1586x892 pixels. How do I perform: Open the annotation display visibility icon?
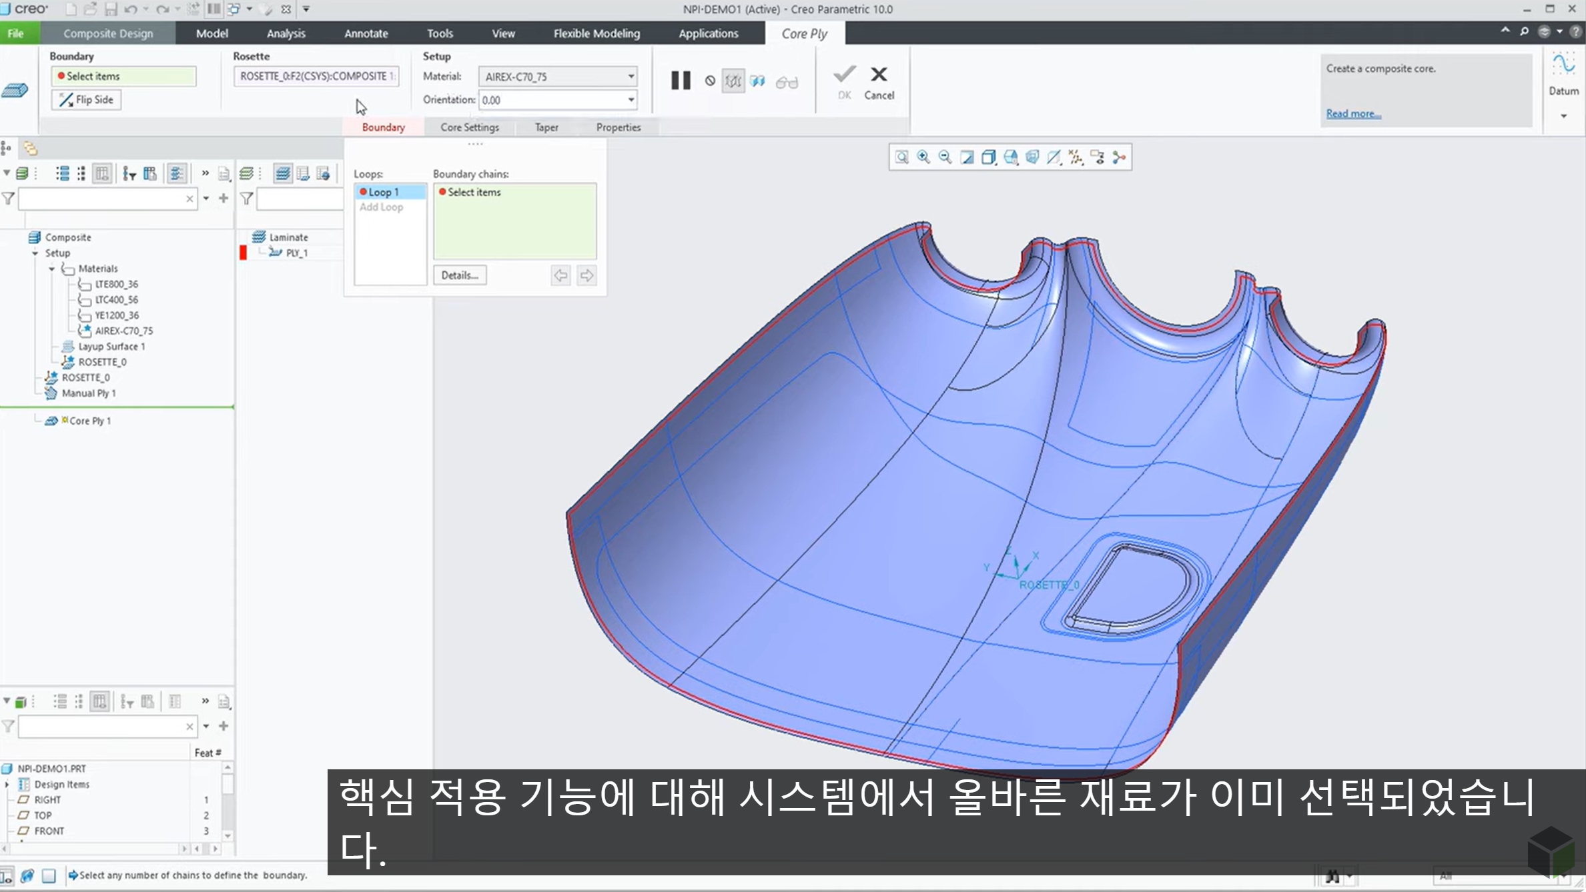tap(1098, 157)
